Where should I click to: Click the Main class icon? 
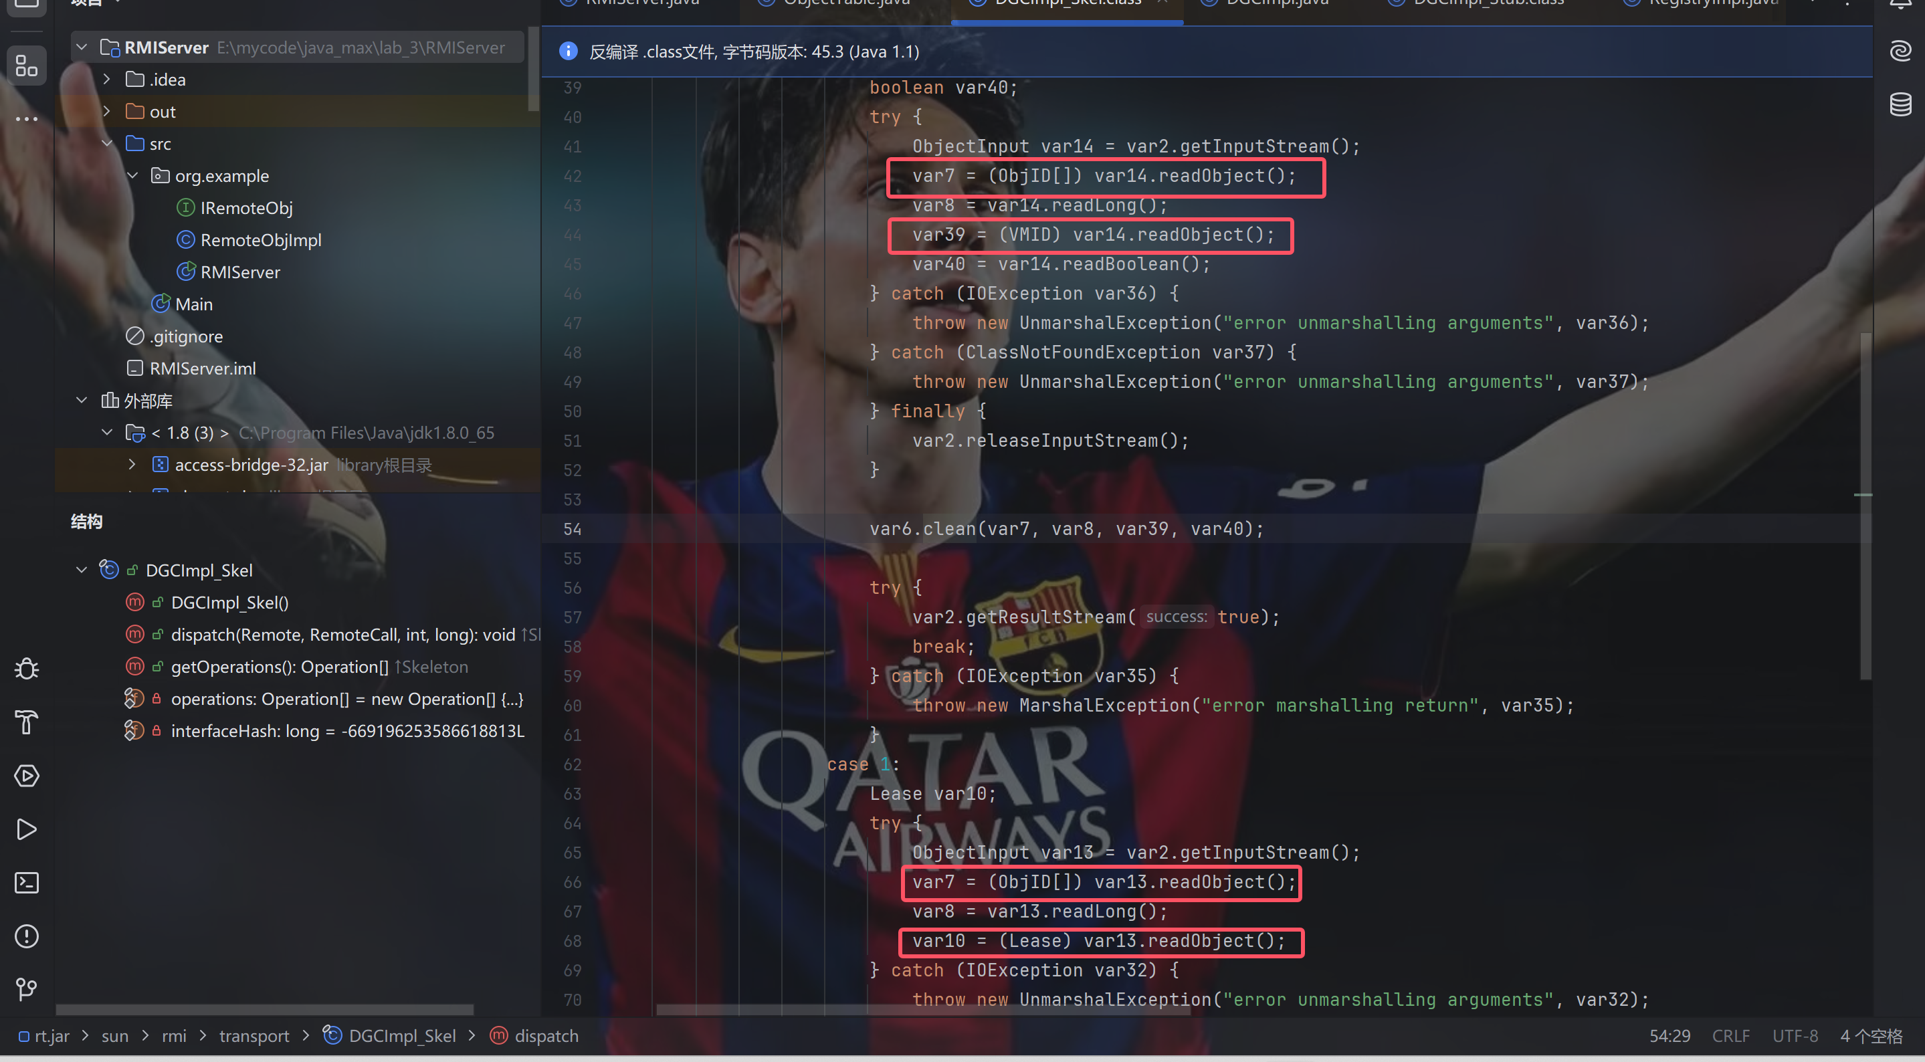[160, 304]
